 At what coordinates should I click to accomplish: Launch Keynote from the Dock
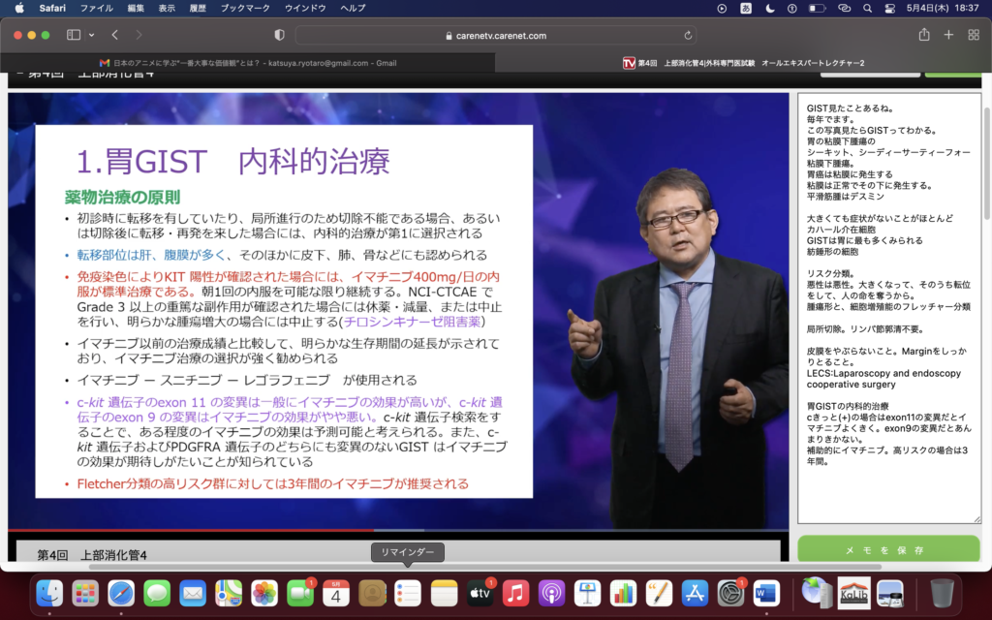click(x=588, y=593)
